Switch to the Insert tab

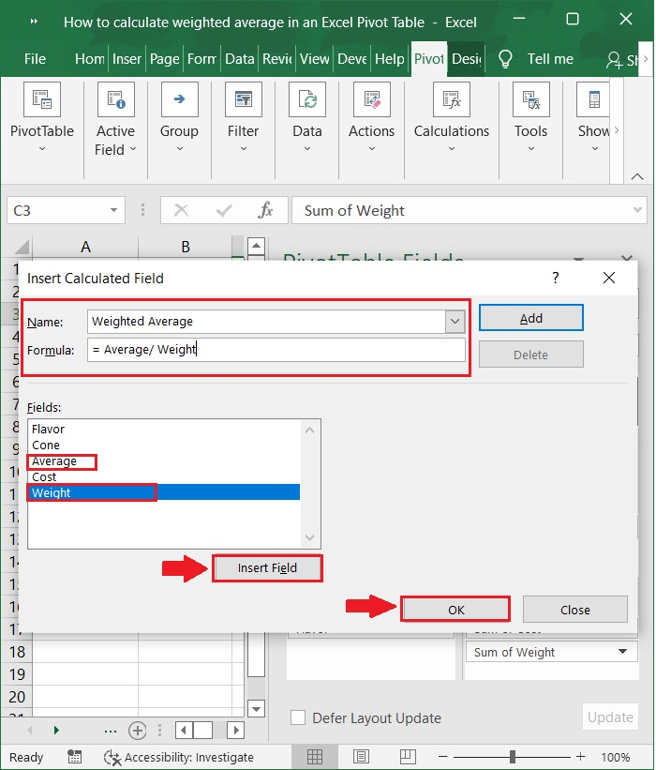pyautogui.click(x=127, y=59)
